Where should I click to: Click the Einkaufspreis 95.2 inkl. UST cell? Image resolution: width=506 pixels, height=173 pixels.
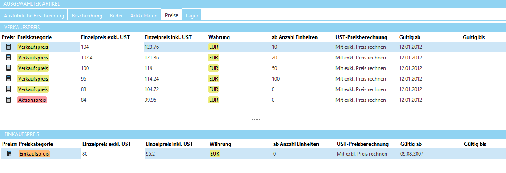pyautogui.click(x=151, y=154)
